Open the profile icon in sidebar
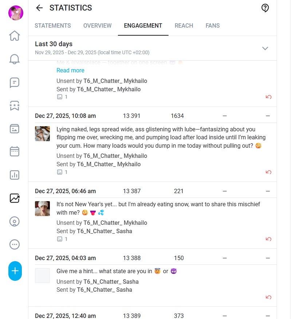Image resolution: width=293 pixels, height=319 pixels. coord(15,222)
